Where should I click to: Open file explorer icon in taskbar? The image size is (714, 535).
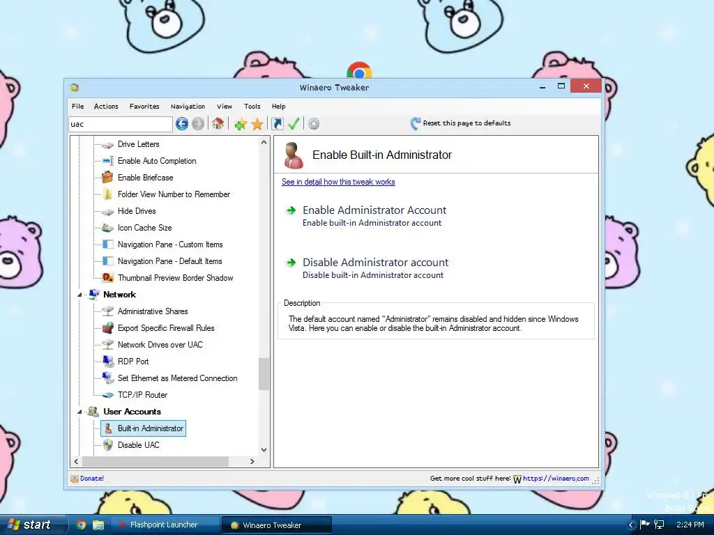[98, 525]
